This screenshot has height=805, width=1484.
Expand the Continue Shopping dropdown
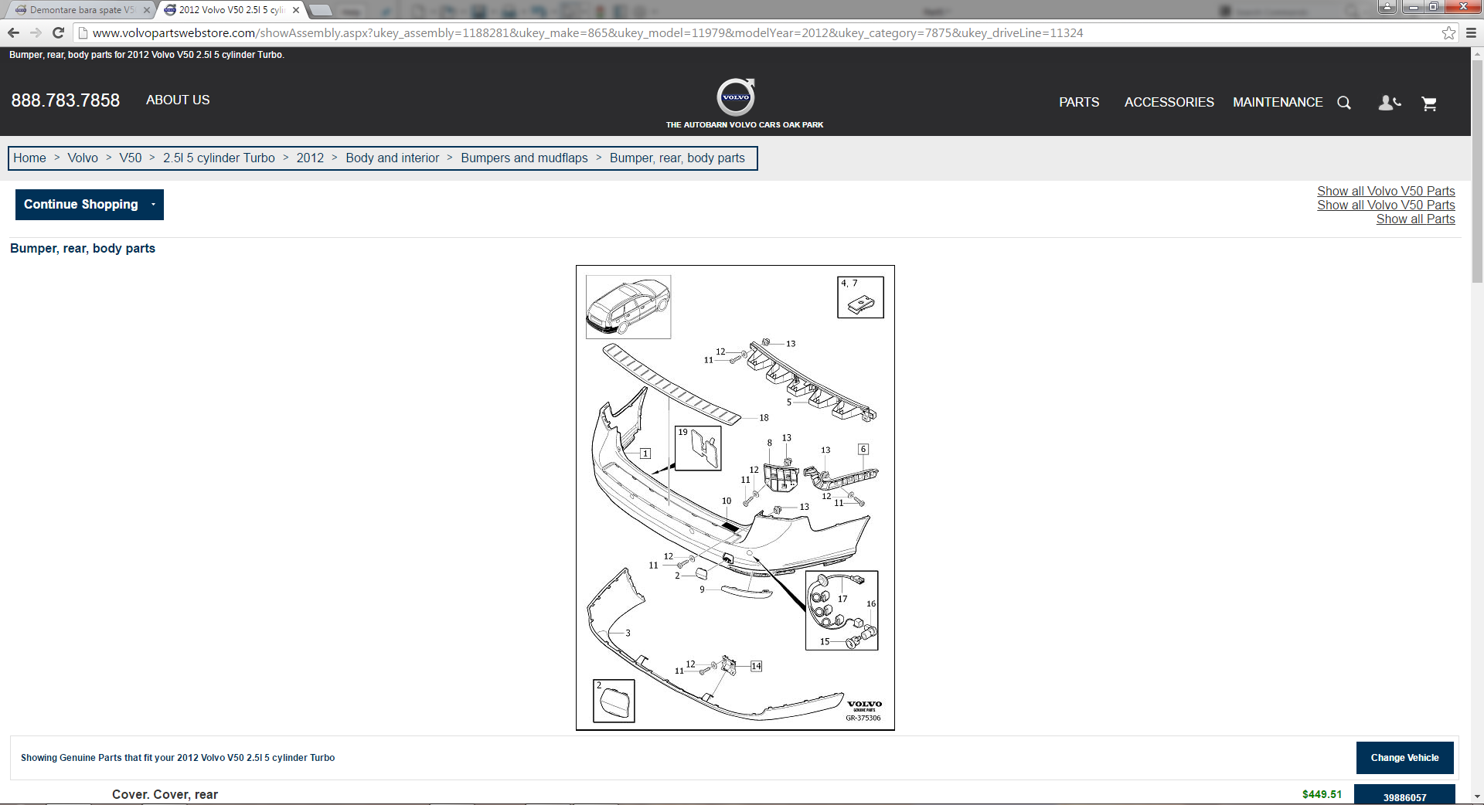[x=90, y=205]
